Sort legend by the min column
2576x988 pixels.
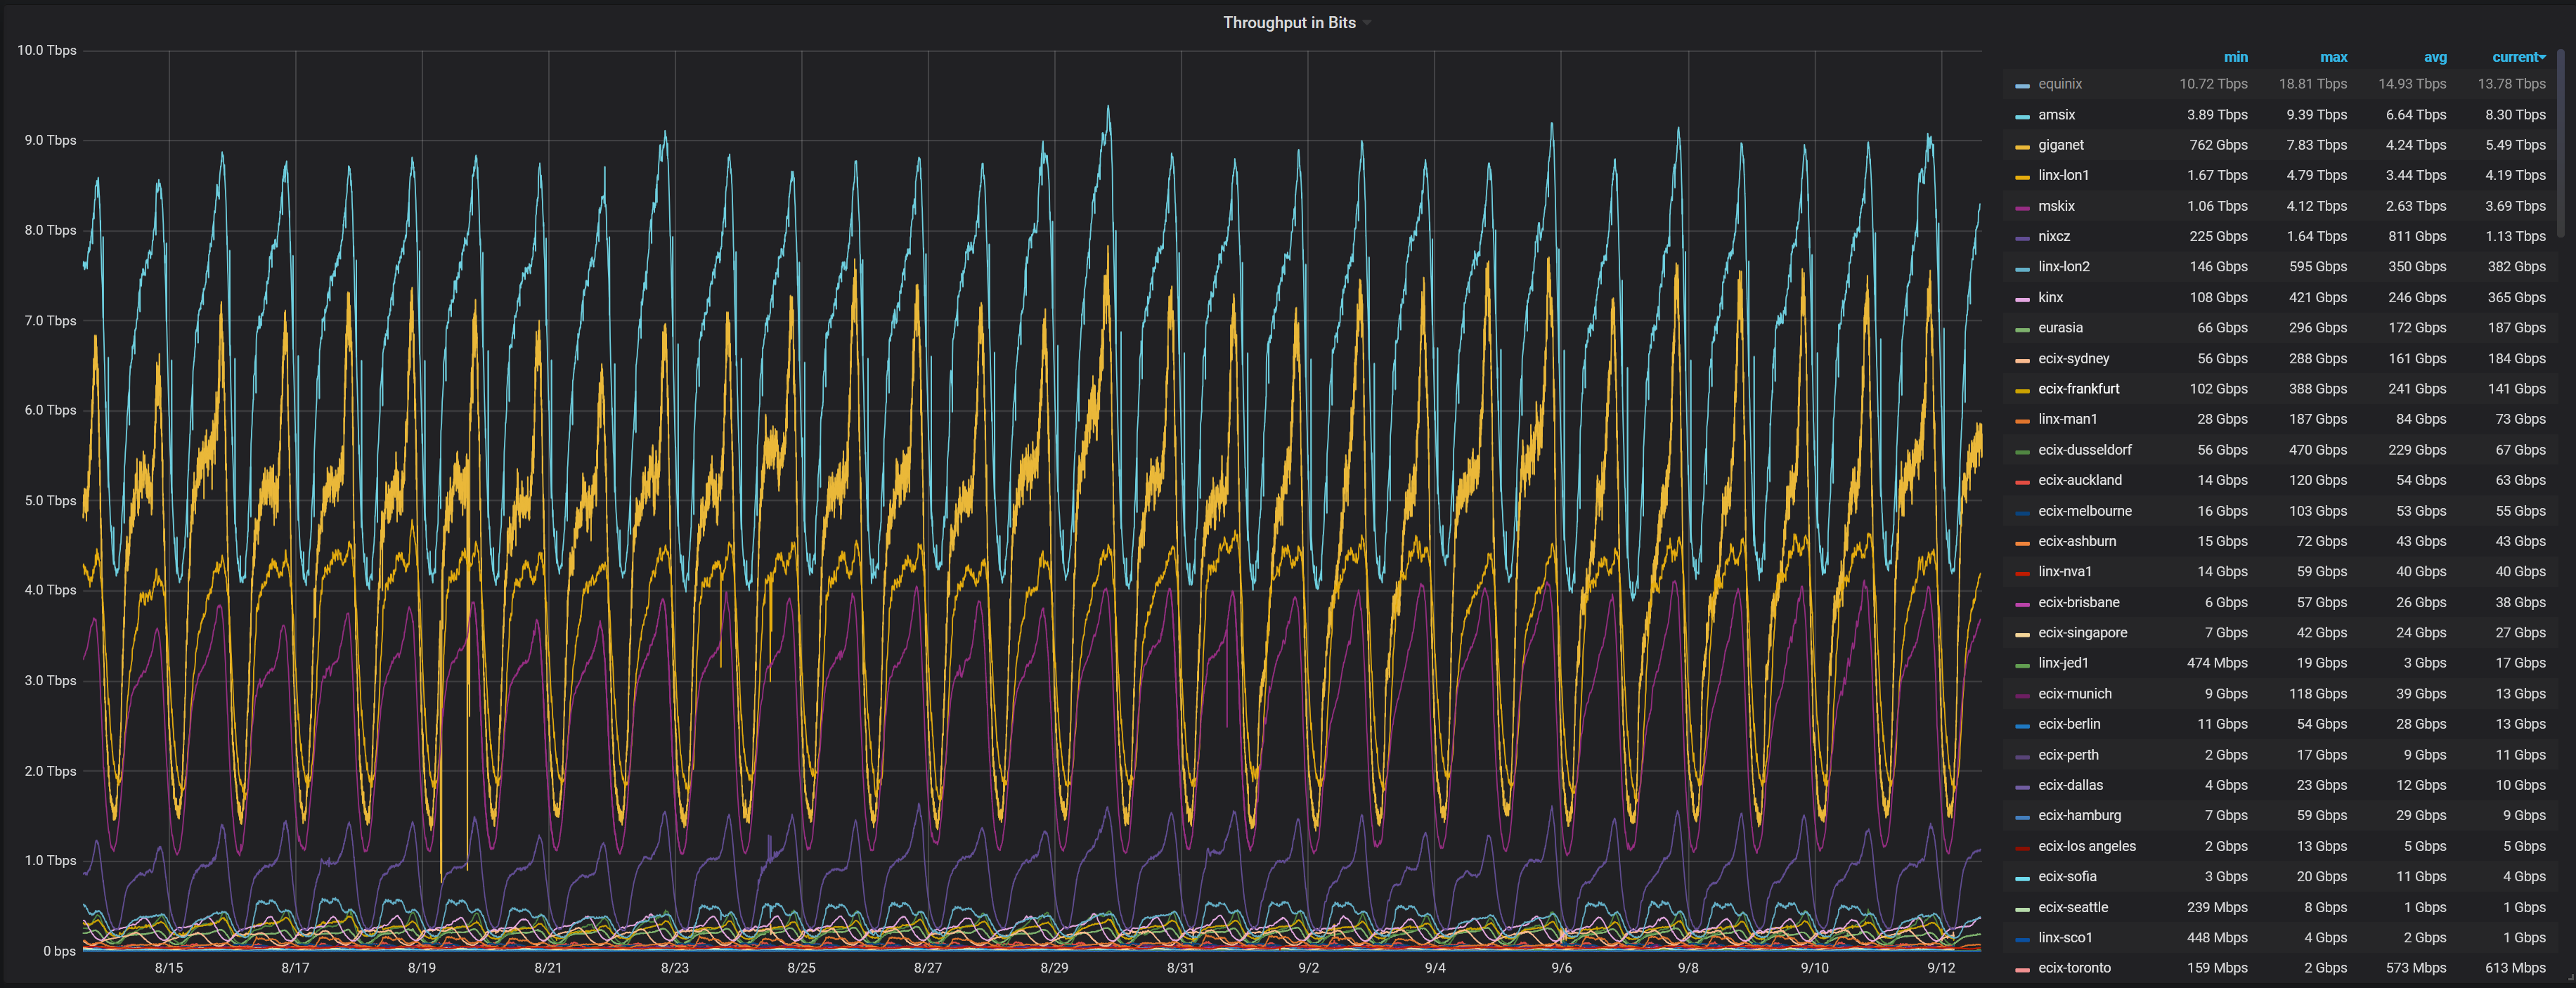point(2235,57)
